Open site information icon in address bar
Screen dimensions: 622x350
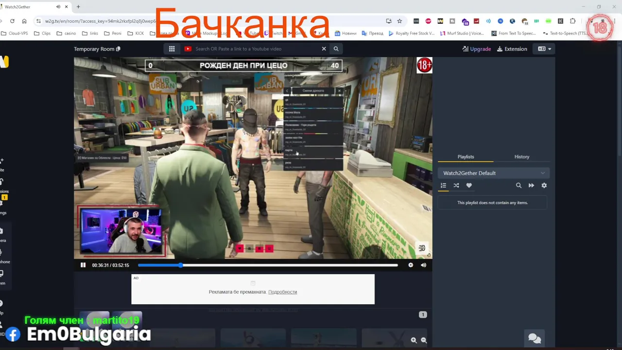pos(38,21)
